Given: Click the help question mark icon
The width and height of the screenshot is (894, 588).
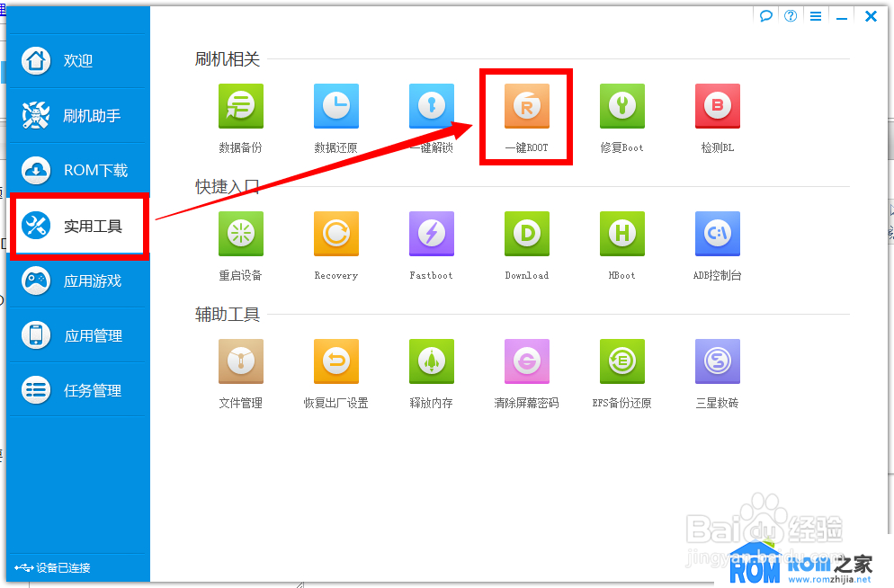Looking at the screenshot, I should click(x=790, y=15).
